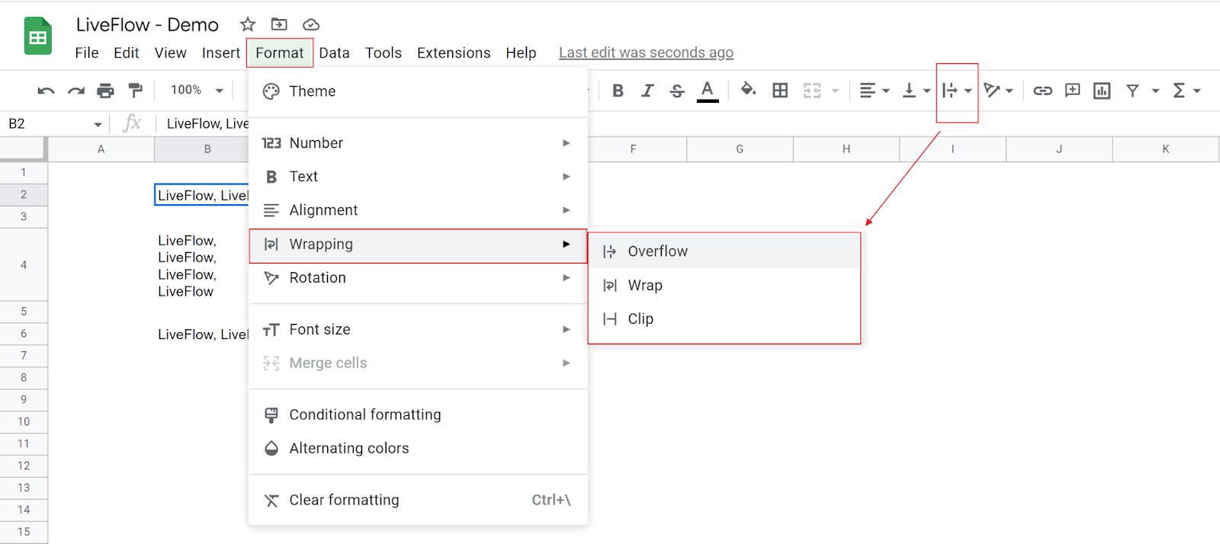Select Conditional formatting
This screenshot has height=544, width=1220.
pos(418,415)
